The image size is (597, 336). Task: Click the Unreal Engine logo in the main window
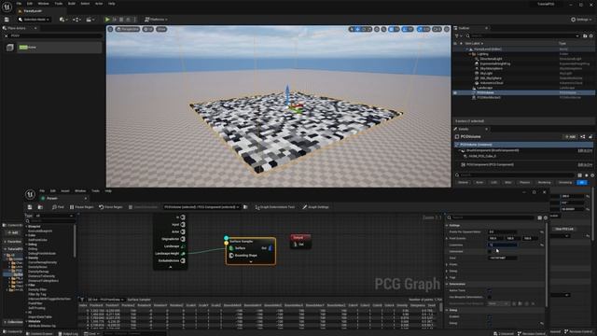click(7, 7)
